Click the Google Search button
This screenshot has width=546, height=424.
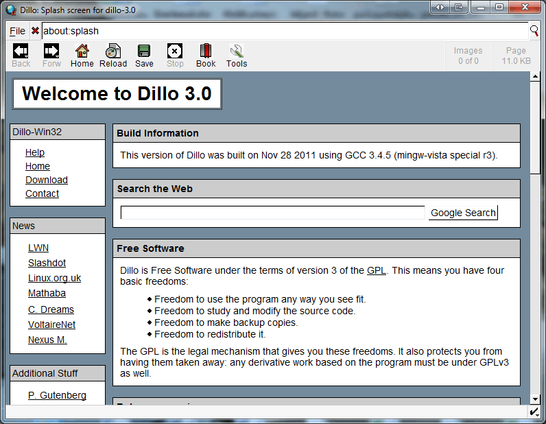463,213
